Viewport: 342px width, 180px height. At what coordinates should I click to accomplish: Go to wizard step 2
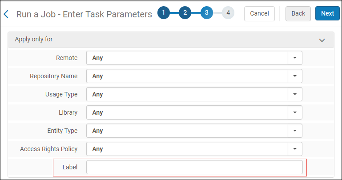(185, 13)
